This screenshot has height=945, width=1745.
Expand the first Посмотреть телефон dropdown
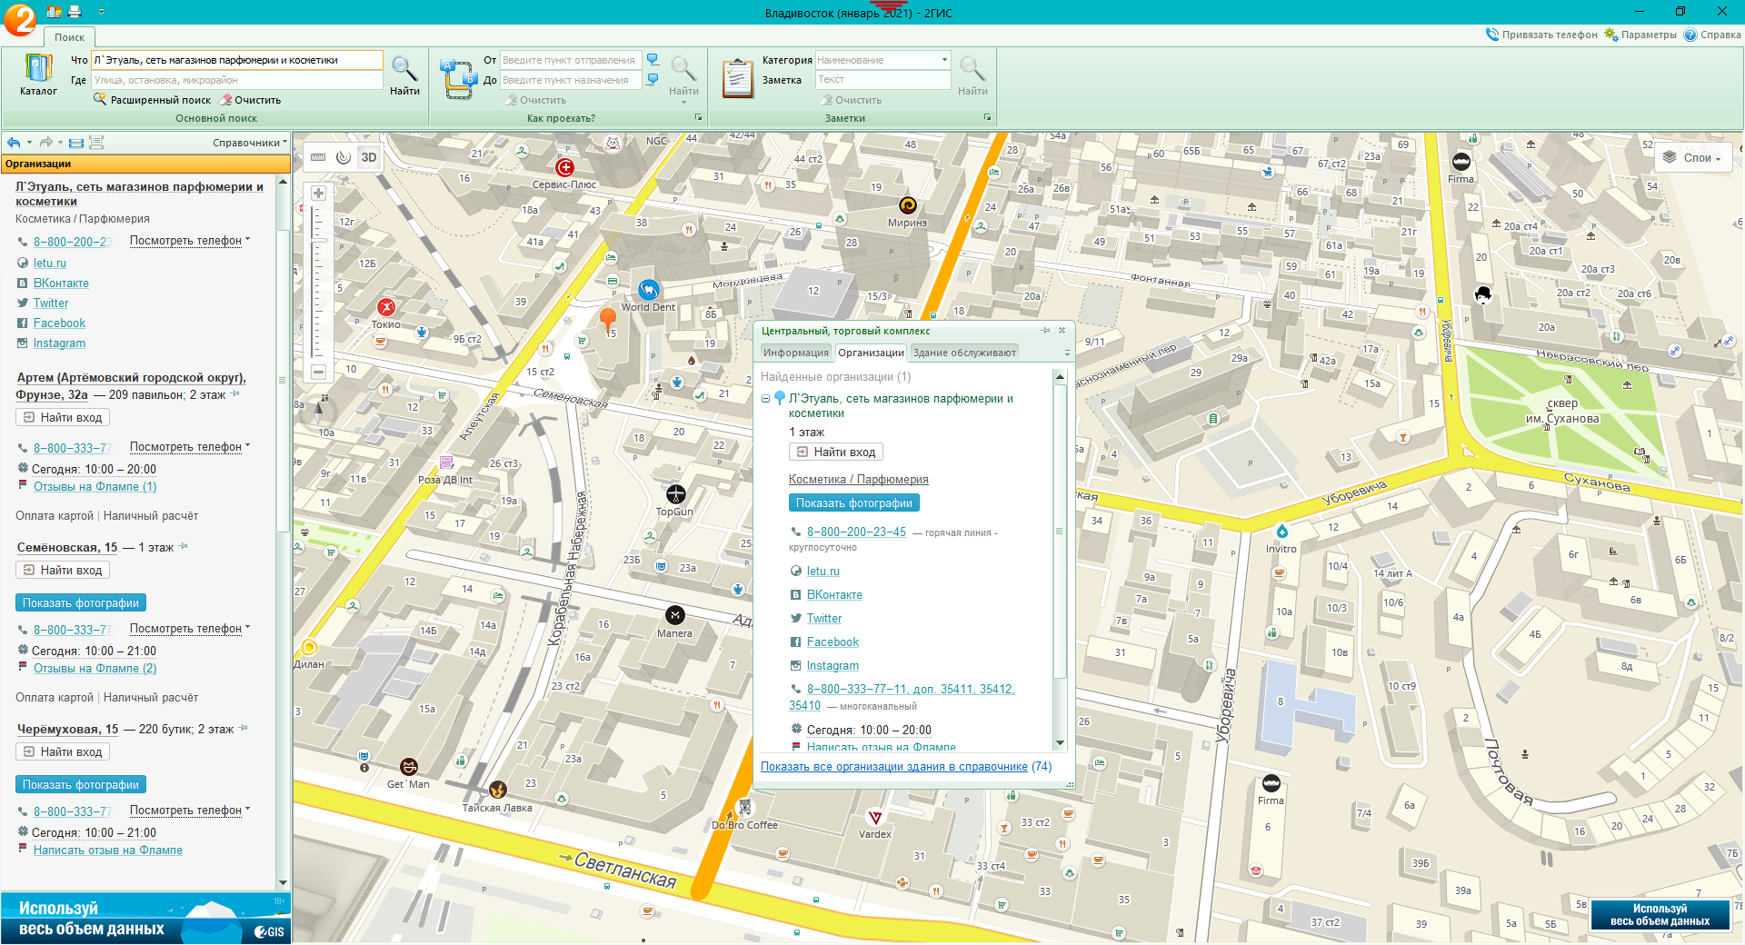190,241
